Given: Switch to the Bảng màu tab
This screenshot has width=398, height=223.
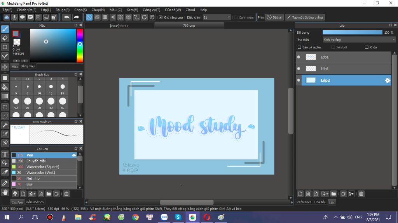Looking at the screenshot, I should (x=28, y=66).
